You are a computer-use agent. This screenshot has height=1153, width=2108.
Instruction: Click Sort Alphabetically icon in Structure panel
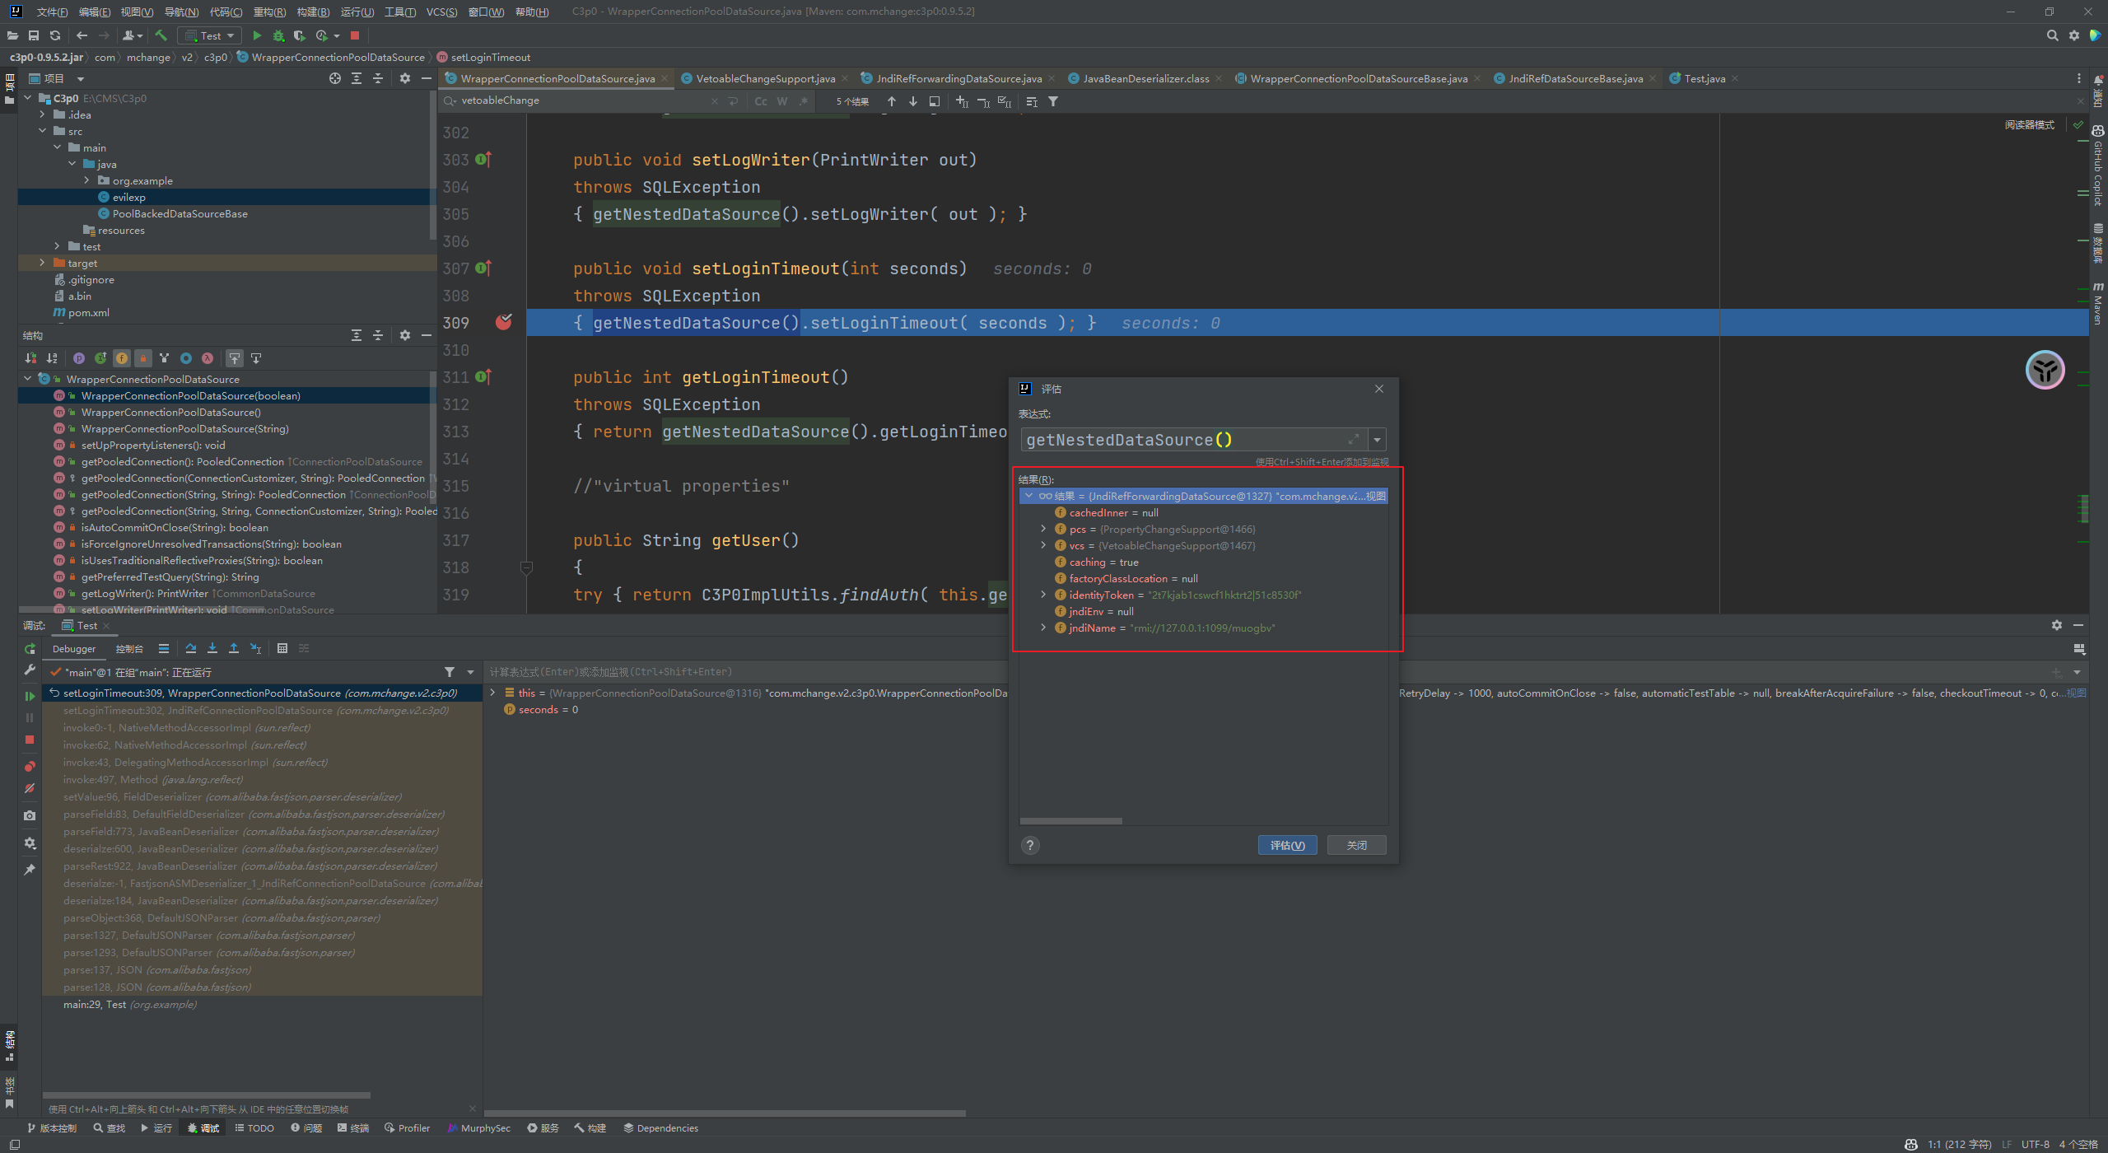click(52, 358)
